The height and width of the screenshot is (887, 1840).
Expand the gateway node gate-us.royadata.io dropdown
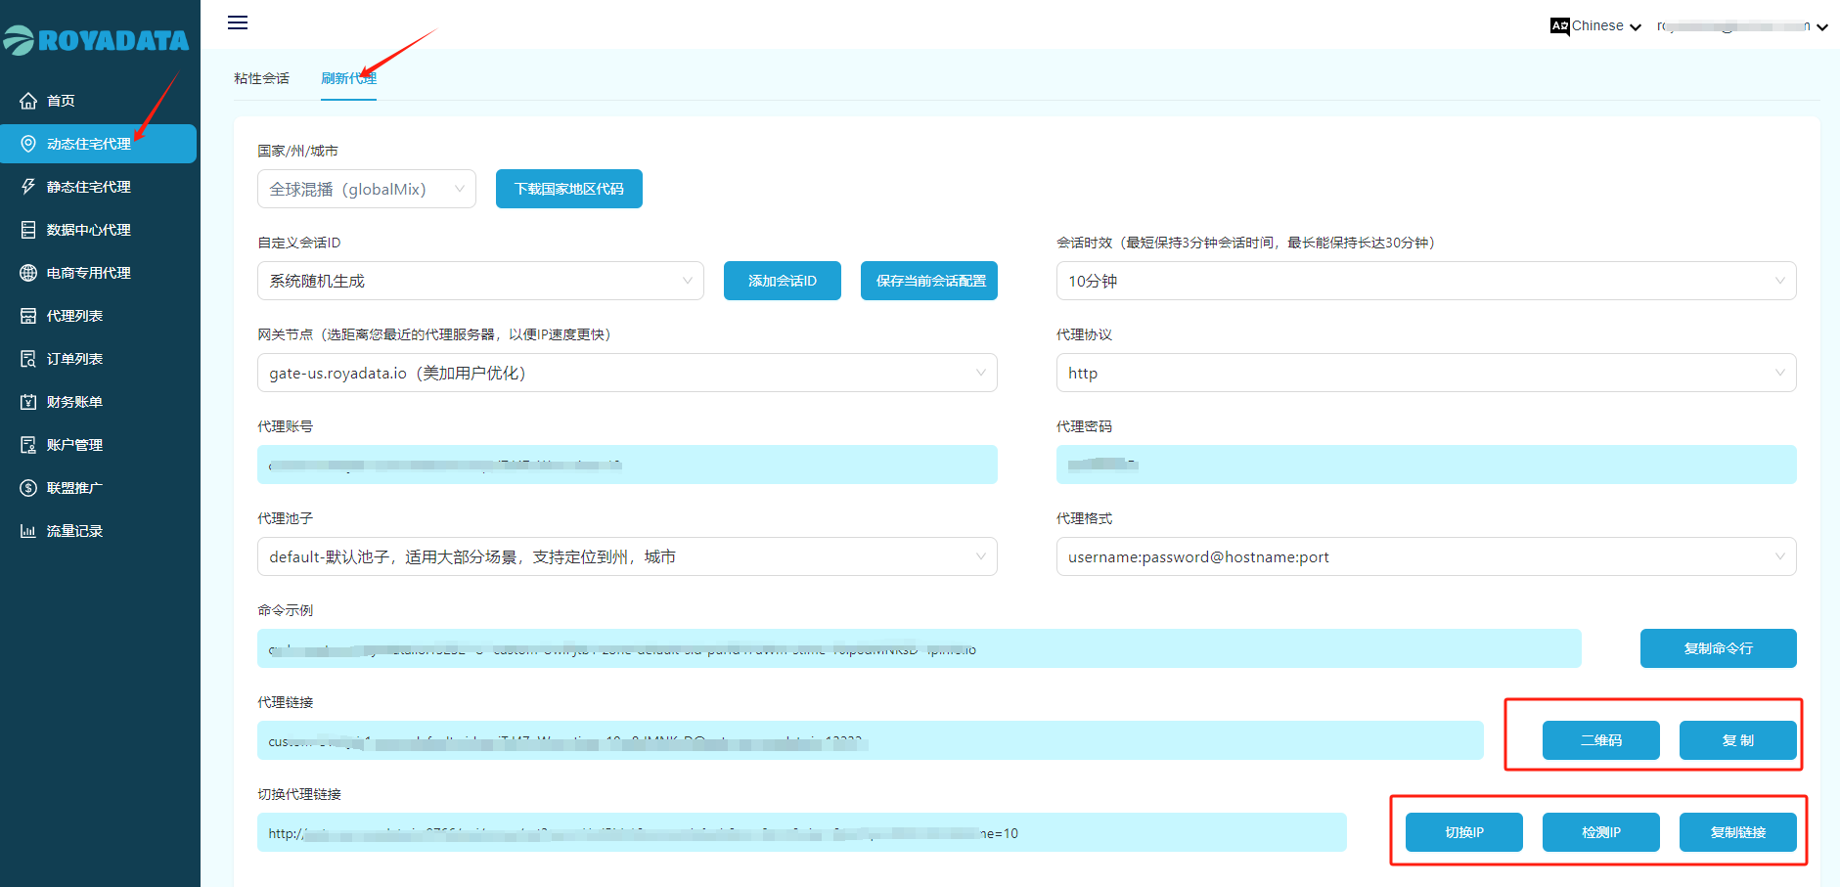pyautogui.click(x=626, y=373)
